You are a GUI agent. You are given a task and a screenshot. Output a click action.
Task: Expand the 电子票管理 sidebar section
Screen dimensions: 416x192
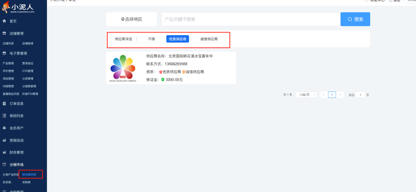[18, 53]
